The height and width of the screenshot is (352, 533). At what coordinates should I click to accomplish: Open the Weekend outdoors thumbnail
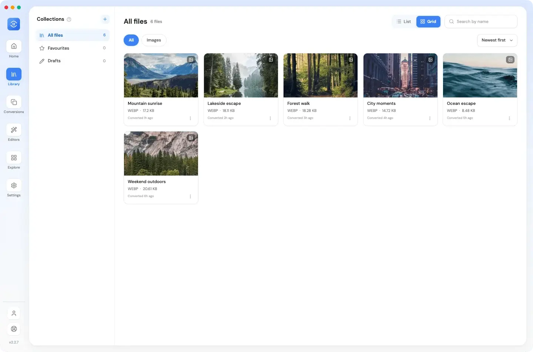[161, 153]
